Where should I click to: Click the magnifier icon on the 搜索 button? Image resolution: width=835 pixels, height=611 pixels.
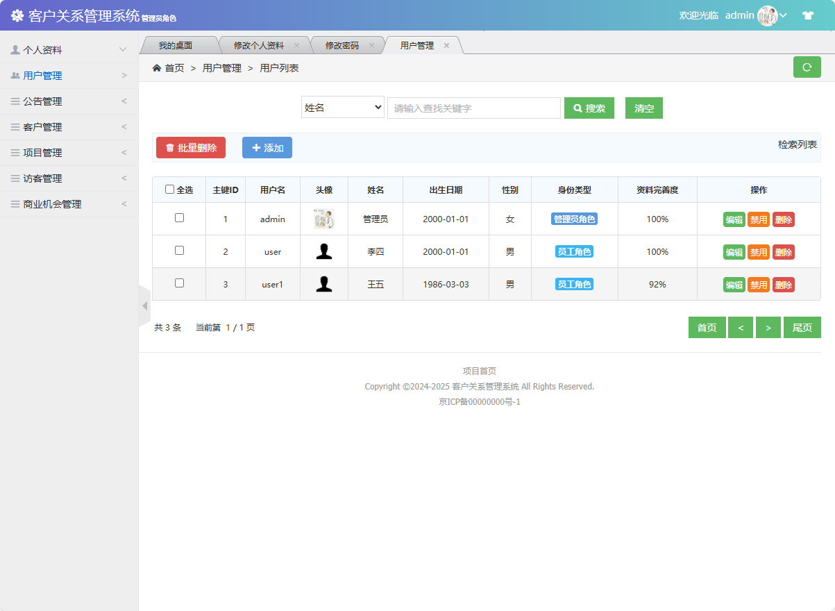click(x=578, y=107)
